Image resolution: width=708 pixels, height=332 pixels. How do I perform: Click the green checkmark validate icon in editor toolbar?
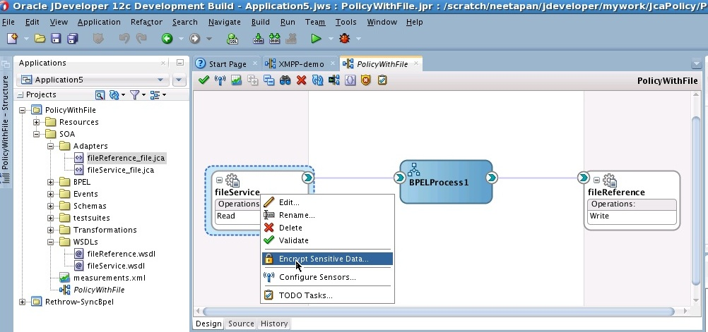point(203,80)
